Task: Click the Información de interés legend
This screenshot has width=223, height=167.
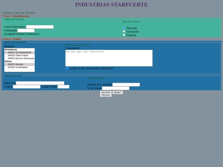Action: click(78, 45)
